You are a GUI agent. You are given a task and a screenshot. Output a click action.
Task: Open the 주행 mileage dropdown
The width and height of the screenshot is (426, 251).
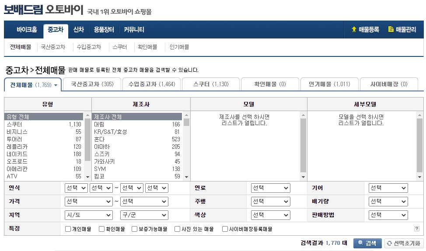(x=271, y=202)
